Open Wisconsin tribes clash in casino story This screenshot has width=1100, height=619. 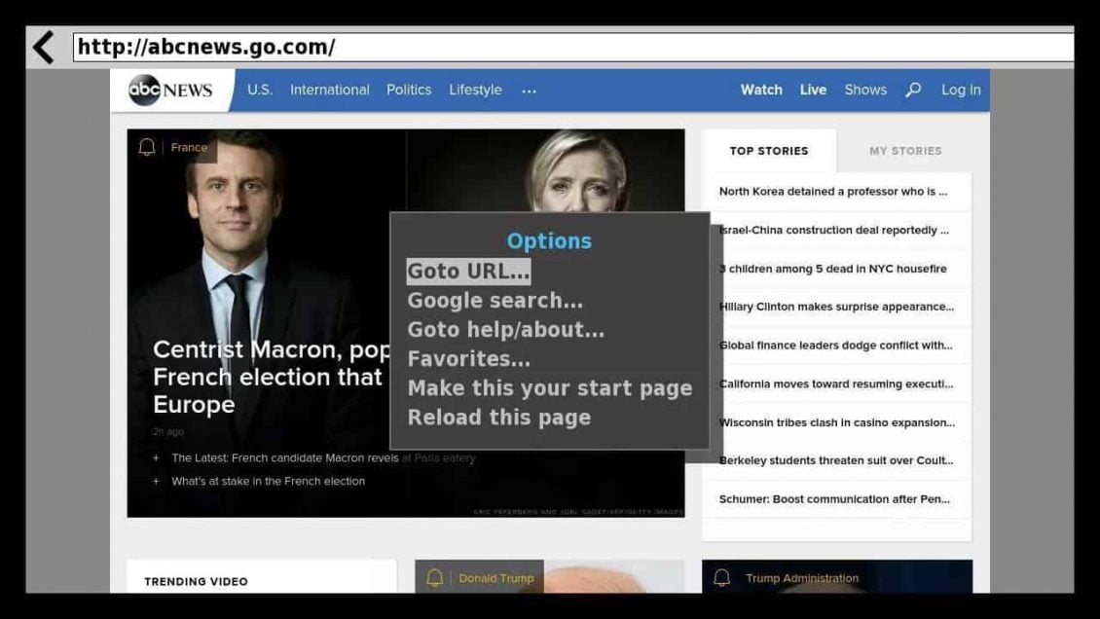[x=837, y=422]
